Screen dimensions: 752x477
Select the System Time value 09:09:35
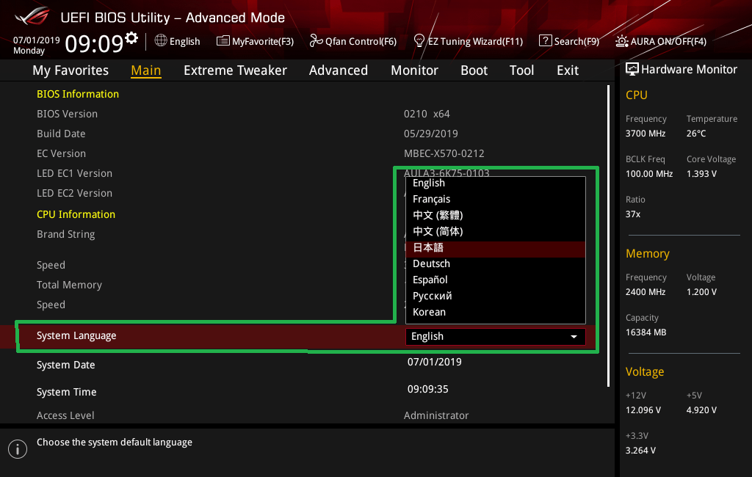tap(428, 389)
